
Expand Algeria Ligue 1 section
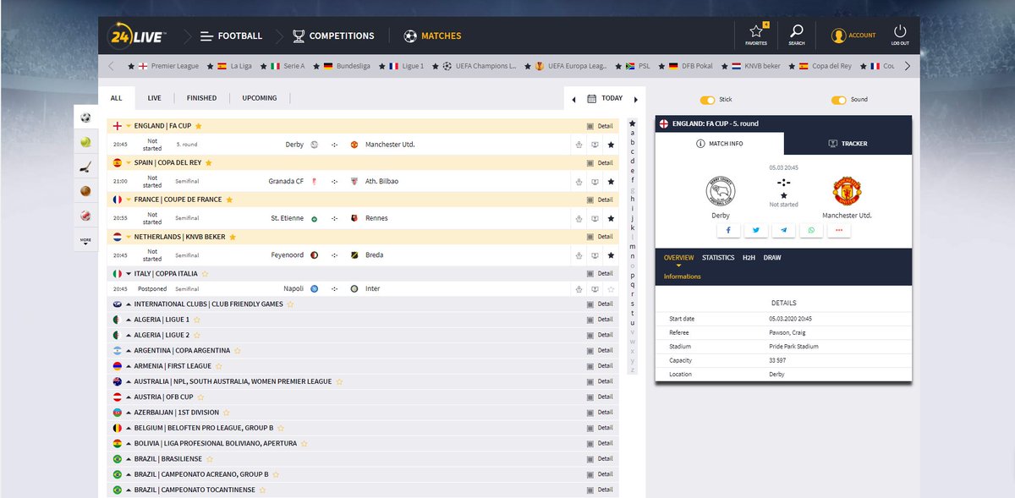pos(129,320)
